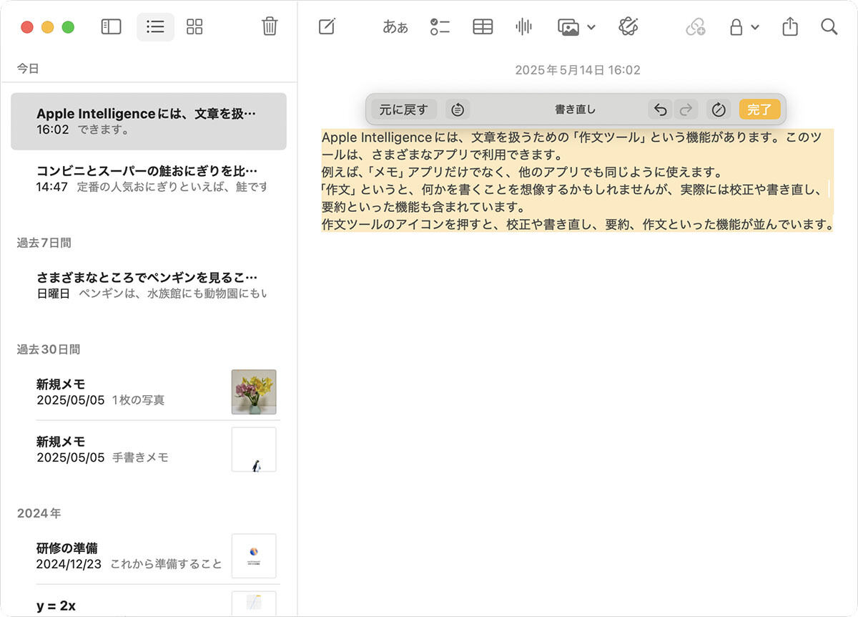Viewport: 858px width, 617px height.
Task: Switch to list view of notes
Action: [x=155, y=27]
